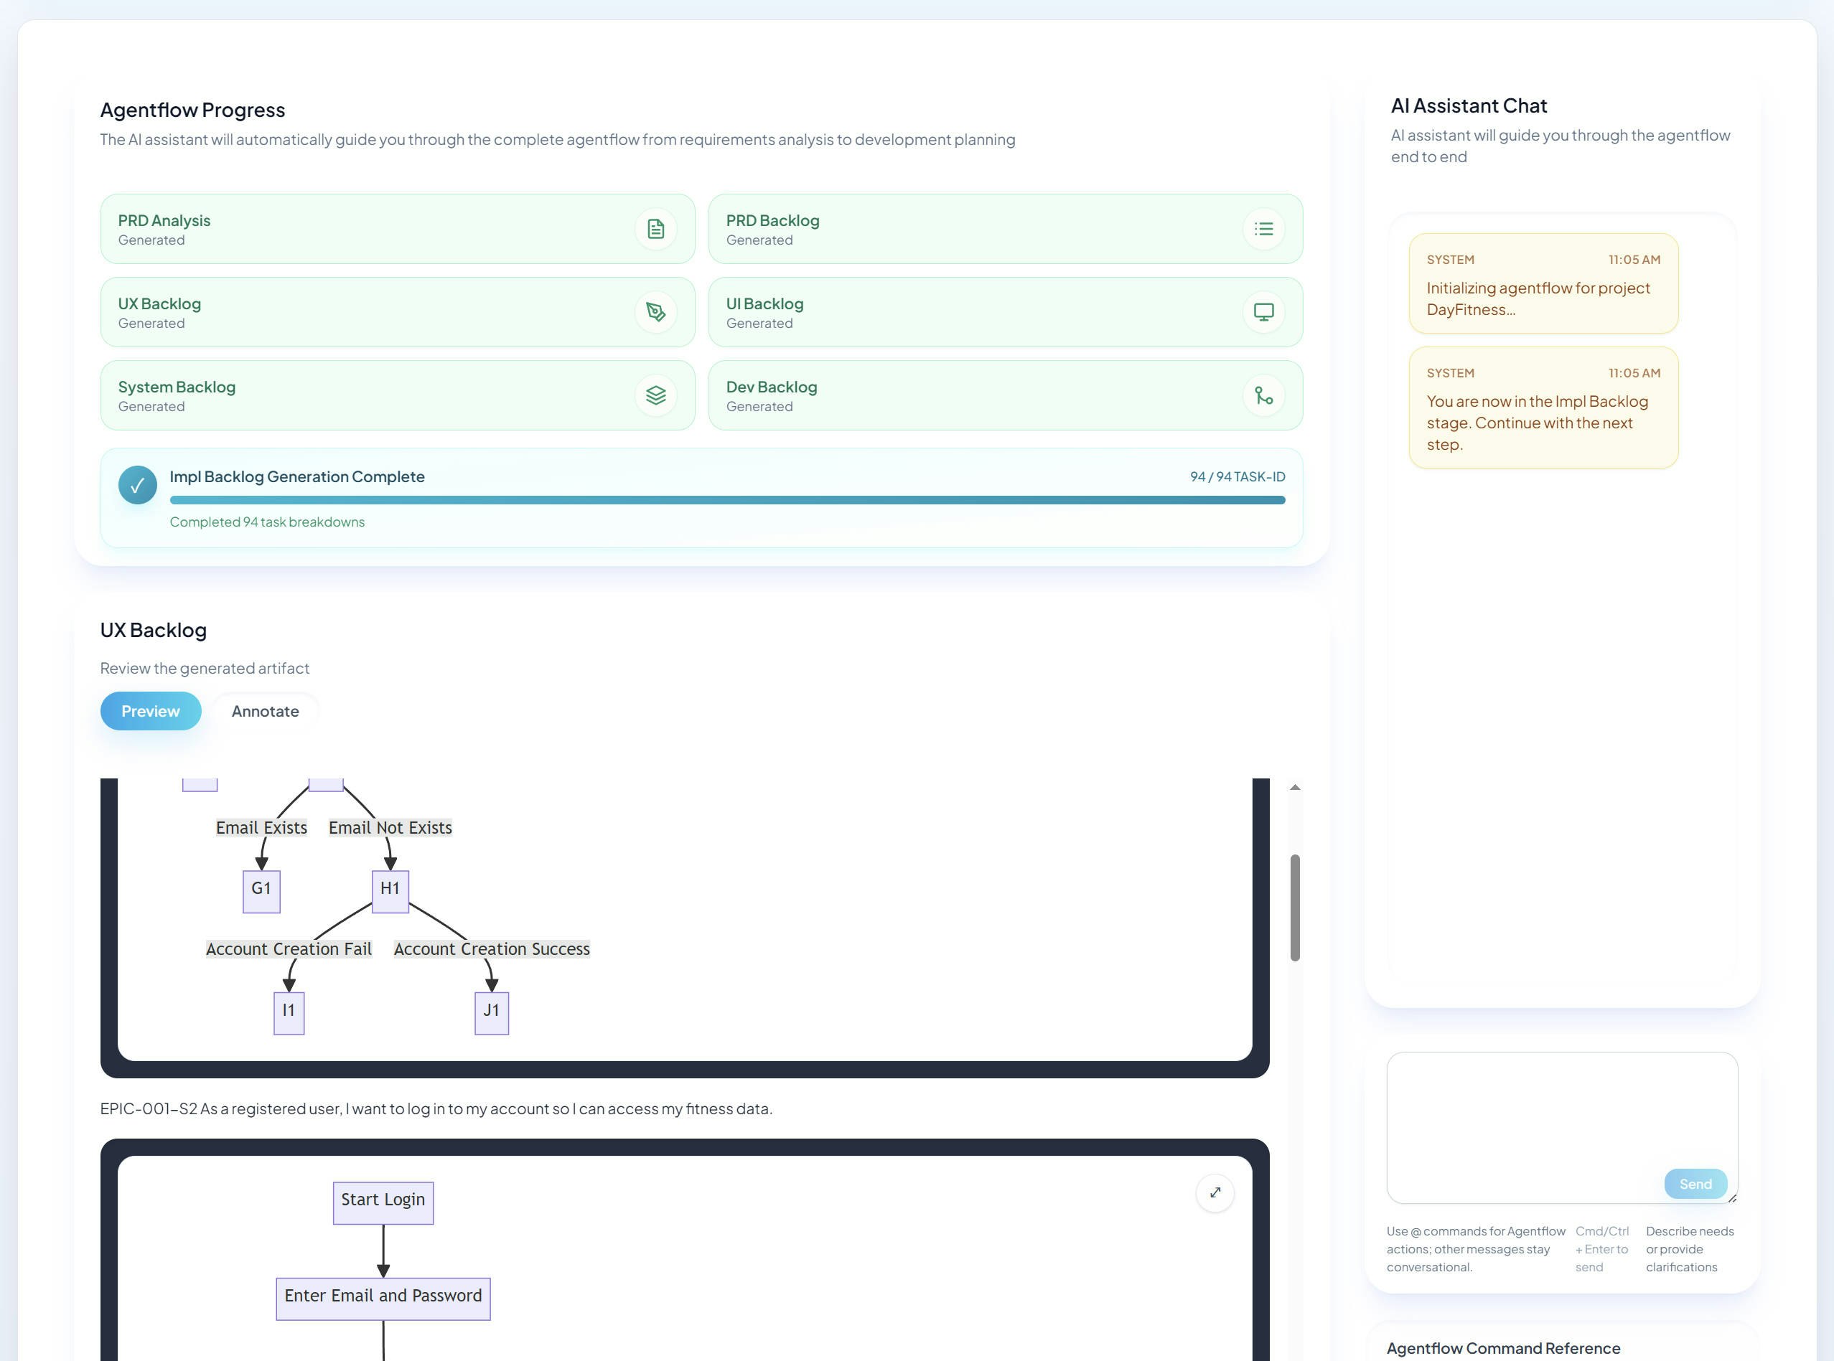The image size is (1834, 1361).
Task: Click the System Backlog layers icon
Action: click(655, 395)
